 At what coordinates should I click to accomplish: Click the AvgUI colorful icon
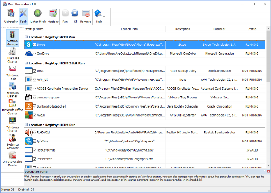click(x=29, y=115)
